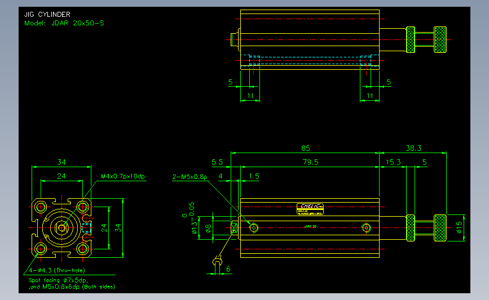Screen dimensions: 489x300
Task: Click the 5.5 dimension near front view
Action: pos(217,162)
